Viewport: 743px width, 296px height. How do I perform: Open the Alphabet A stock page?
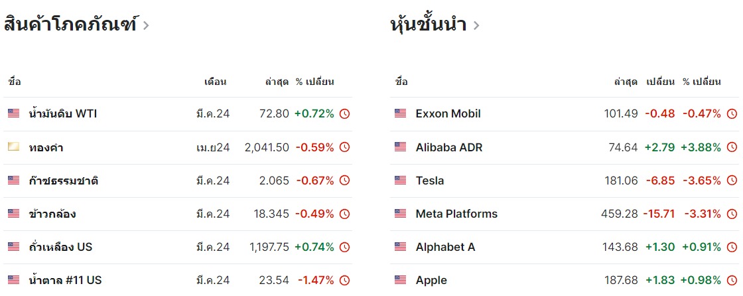click(x=445, y=247)
